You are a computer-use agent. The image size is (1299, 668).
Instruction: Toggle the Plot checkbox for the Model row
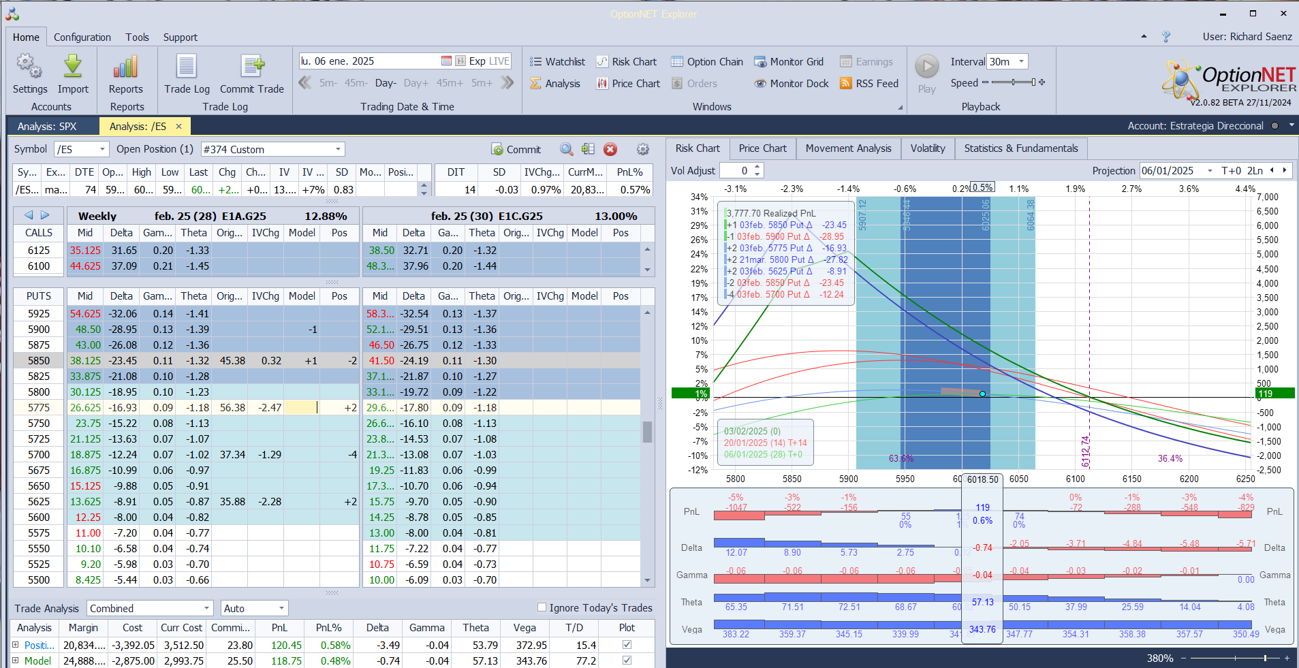627,661
